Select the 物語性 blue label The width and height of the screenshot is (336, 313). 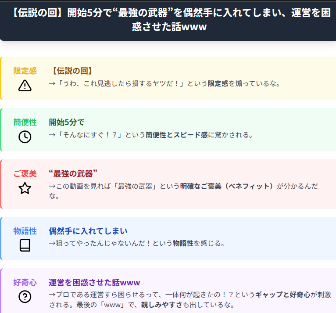[x=25, y=231]
